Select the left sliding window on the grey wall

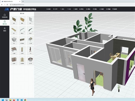(55, 55)
